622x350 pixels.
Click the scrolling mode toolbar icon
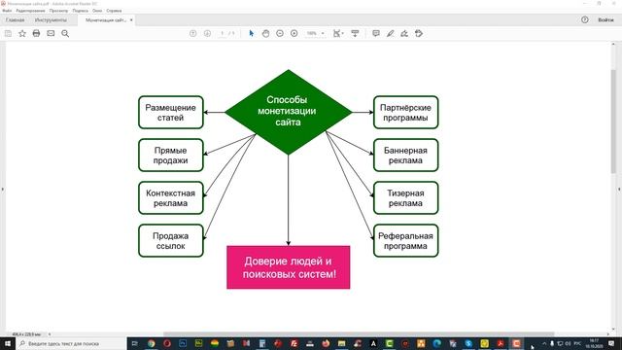pyautogui.click(x=355, y=33)
